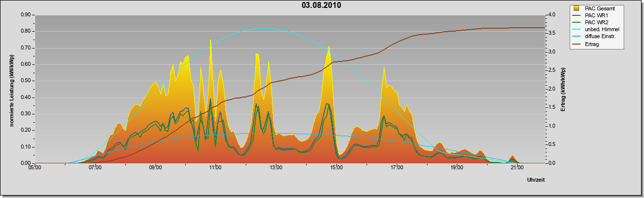Screen dimensions: 644x198
Task: Click the Uhrzeit axis title
Action: 536,181
